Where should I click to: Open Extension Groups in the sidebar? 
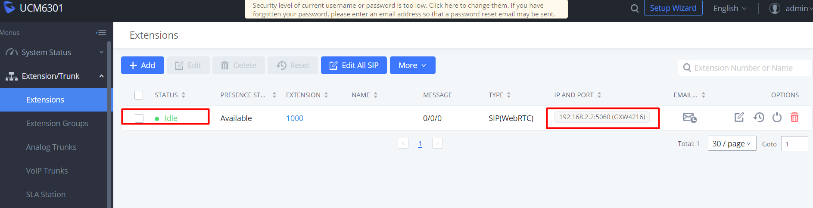click(x=57, y=123)
